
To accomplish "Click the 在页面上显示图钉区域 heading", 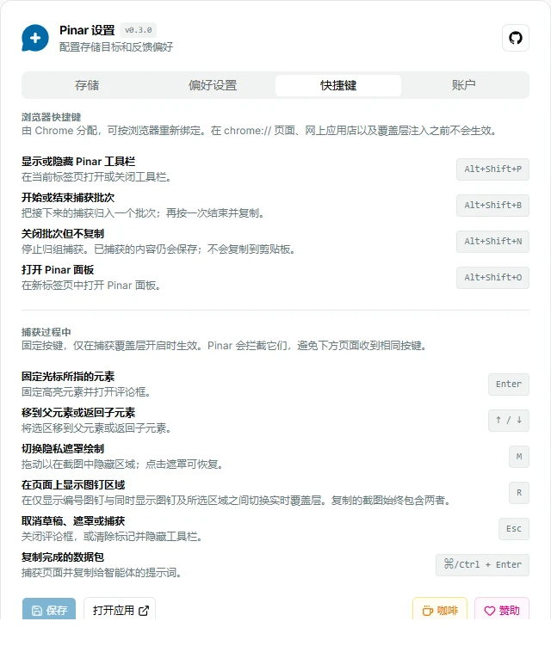I will point(73,485).
